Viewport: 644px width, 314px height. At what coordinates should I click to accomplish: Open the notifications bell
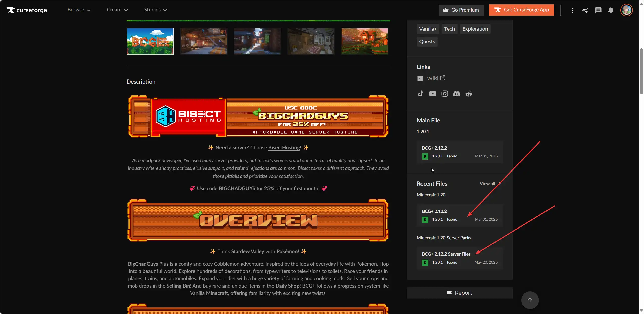pyautogui.click(x=611, y=10)
